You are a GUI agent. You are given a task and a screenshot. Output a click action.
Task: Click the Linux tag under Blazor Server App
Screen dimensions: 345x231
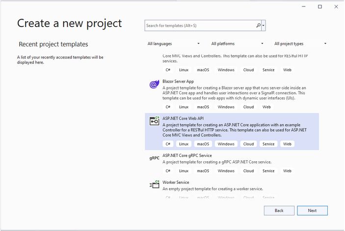click(184, 107)
